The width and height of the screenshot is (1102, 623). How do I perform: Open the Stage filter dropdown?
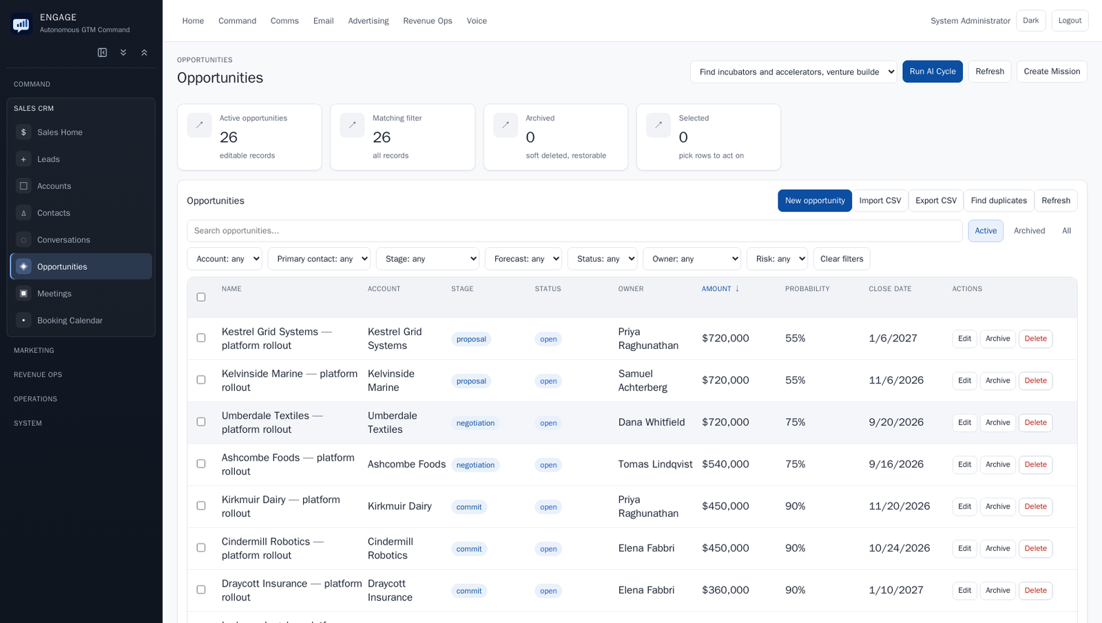coord(428,259)
